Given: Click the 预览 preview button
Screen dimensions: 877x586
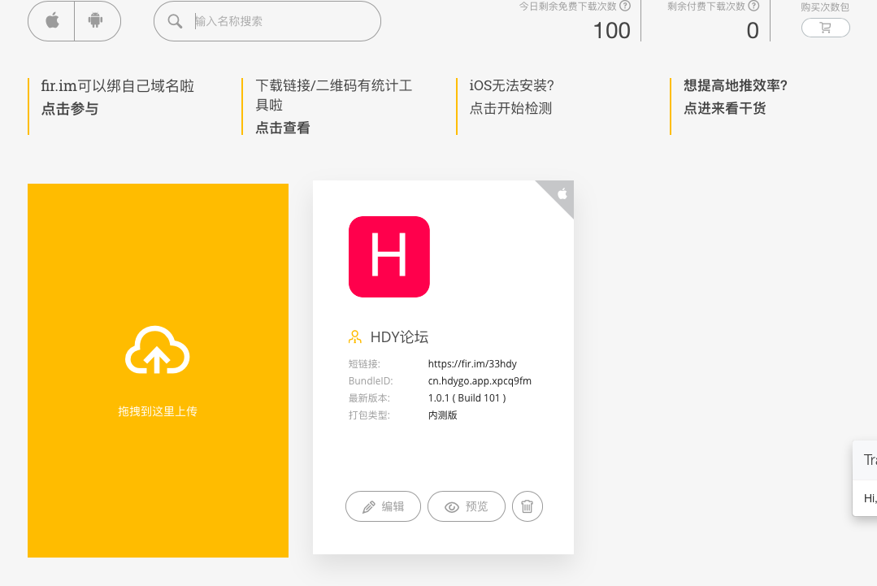Looking at the screenshot, I should click(x=467, y=506).
